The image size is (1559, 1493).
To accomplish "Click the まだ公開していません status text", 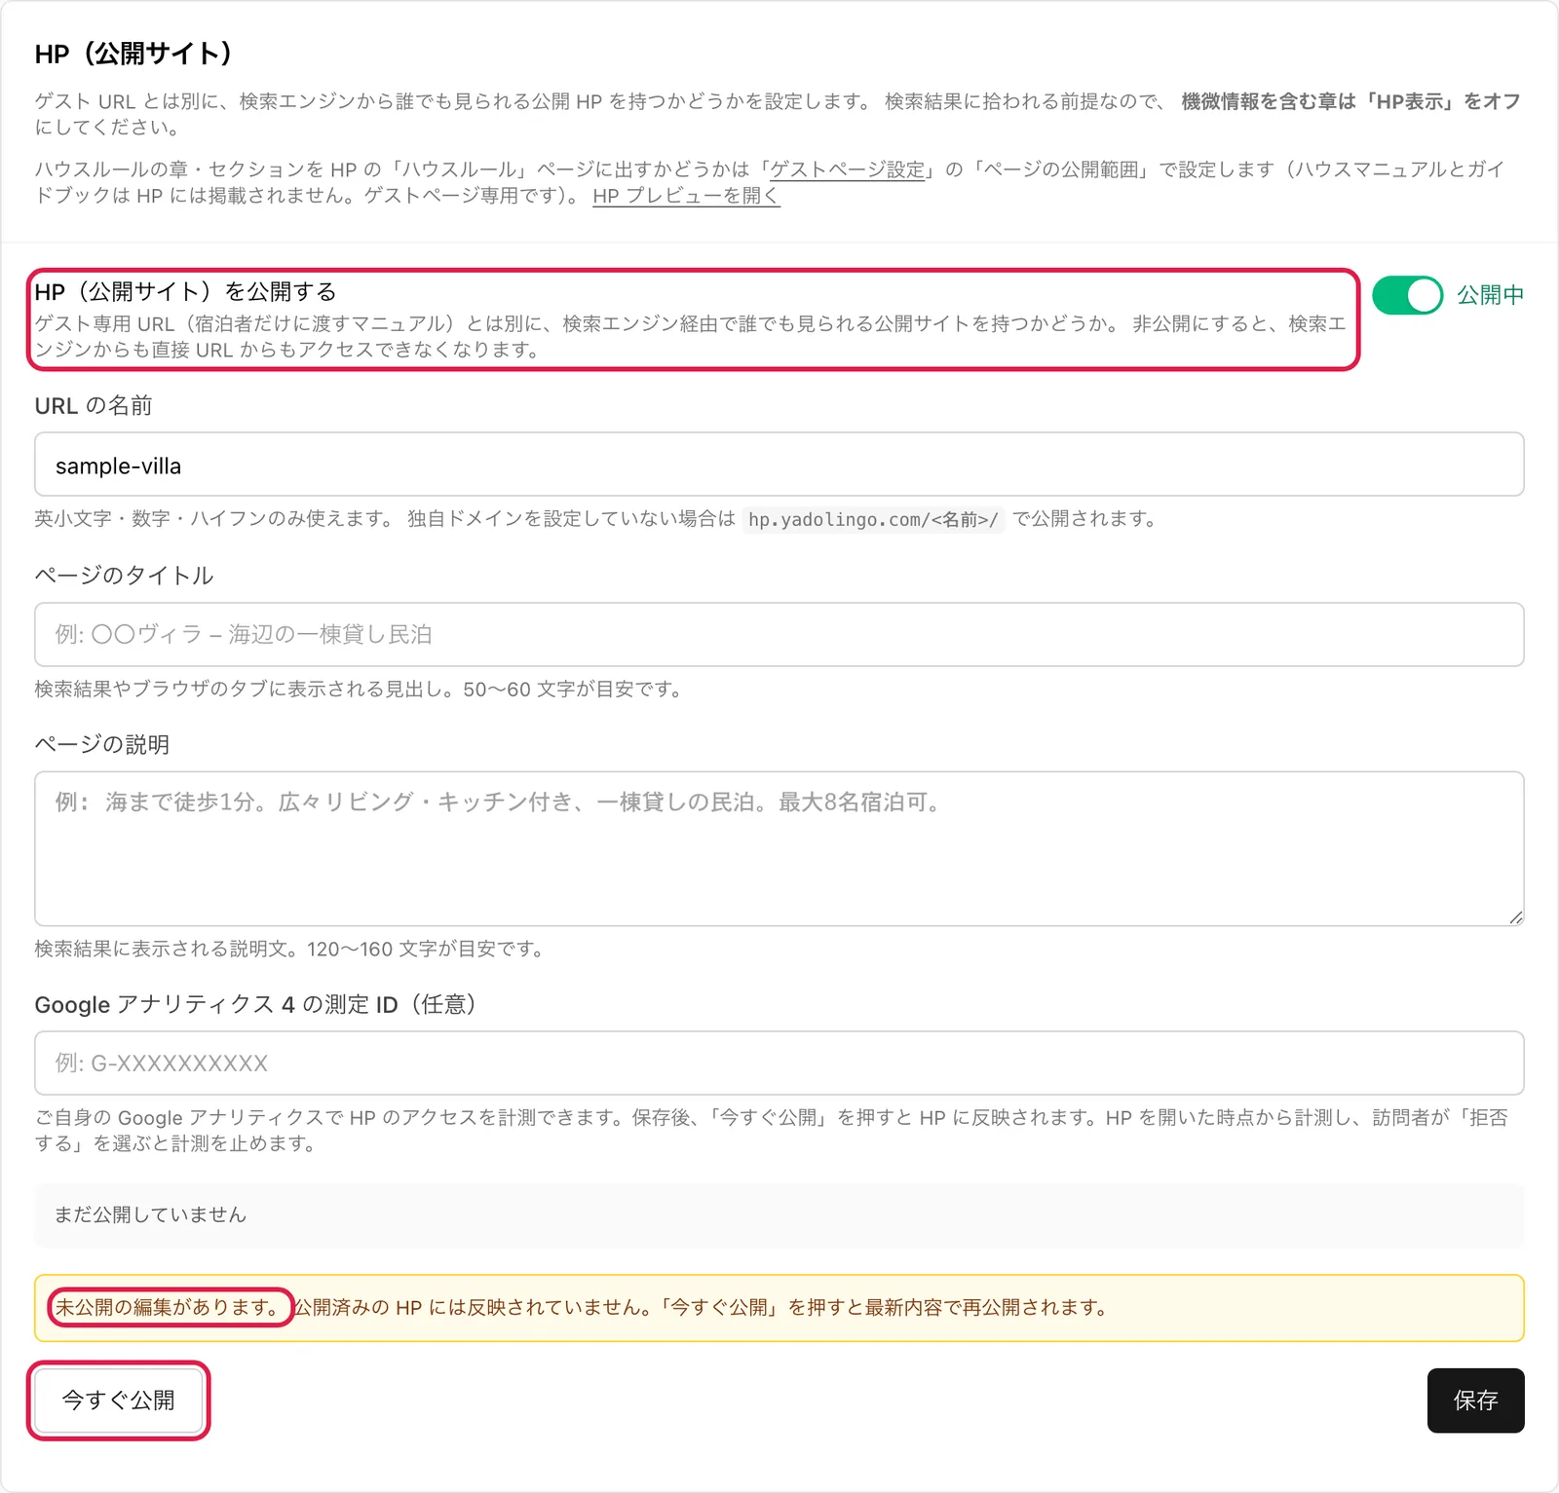I will 150,1214.
